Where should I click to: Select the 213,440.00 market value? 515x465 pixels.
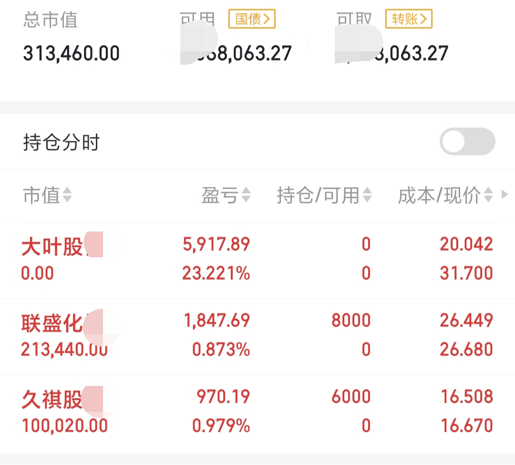click(64, 349)
